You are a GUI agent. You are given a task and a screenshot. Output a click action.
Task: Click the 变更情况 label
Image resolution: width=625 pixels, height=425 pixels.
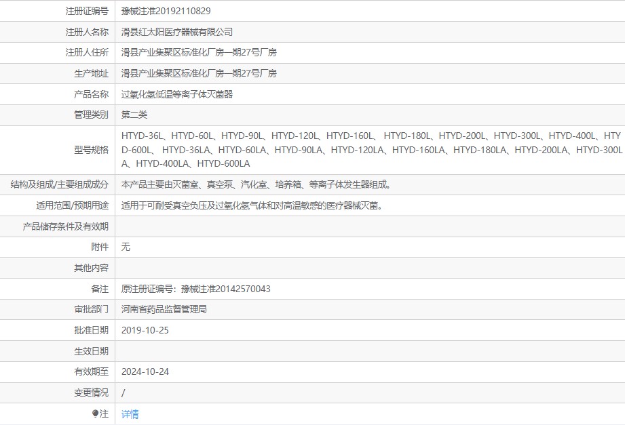(x=92, y=392)
